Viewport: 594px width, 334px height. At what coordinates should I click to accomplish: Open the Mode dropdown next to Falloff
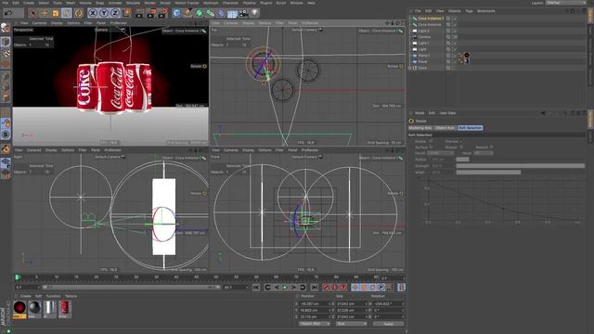pyautogui.click(x=484, y=153)
